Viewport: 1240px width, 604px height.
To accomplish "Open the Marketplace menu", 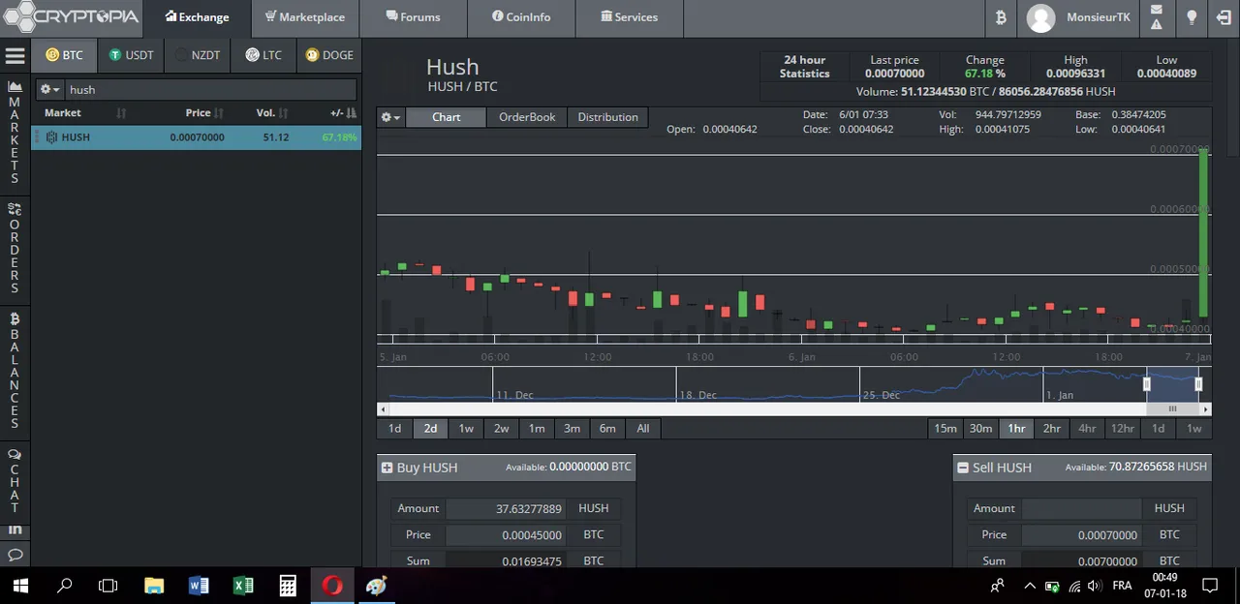I will (304, 17).
